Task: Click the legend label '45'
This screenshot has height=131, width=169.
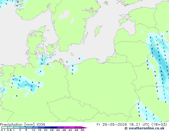Action: (76, 130)
